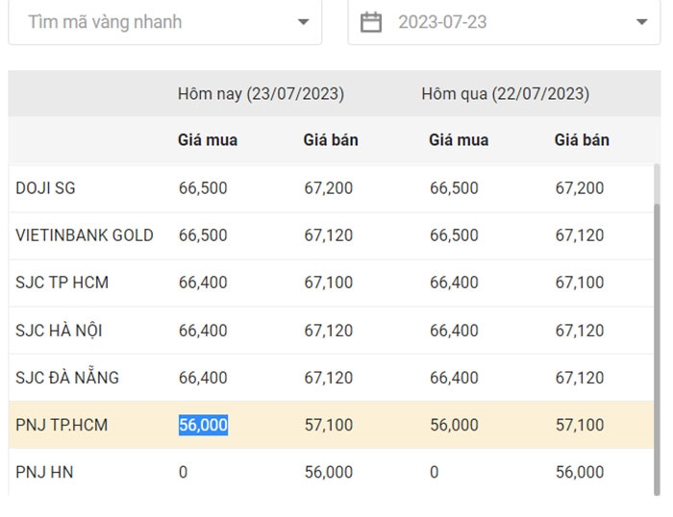Viewport: 673px width, 517px height.
Task: Click the SJC TP HCM row label
Action: (62, 283)
